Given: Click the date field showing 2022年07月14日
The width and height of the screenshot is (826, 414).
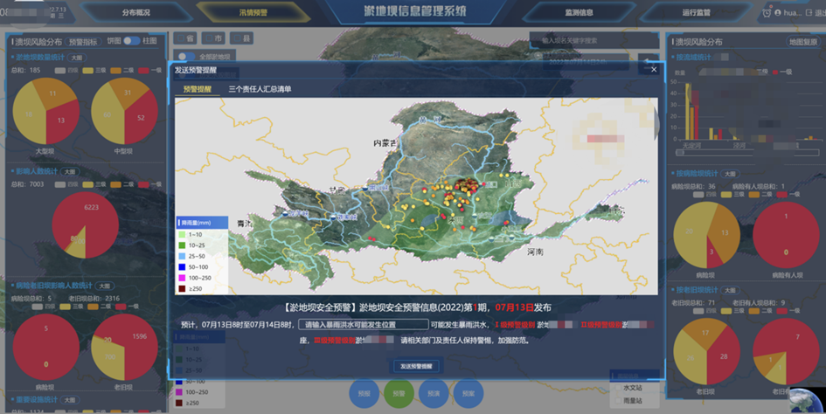Looking at the screenshot, I should pyautogui.click(x=587, y=62).
